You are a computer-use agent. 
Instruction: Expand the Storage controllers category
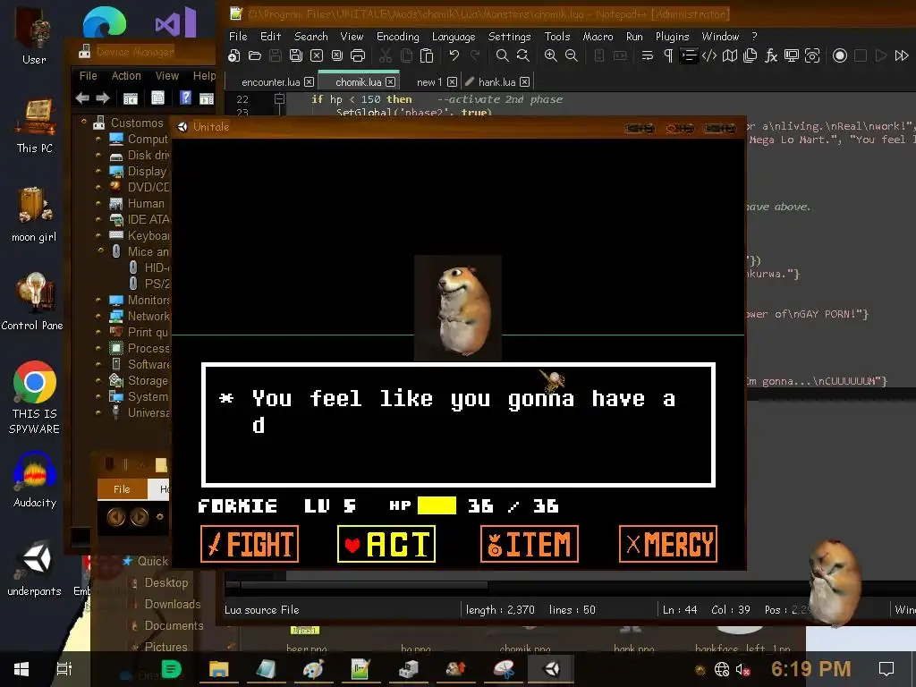[98, 380]
